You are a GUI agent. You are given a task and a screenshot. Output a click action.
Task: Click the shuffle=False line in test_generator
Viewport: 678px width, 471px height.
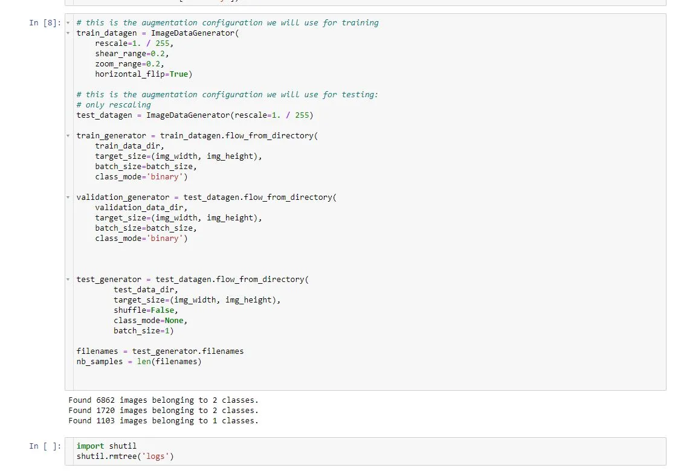pos(146,310)
